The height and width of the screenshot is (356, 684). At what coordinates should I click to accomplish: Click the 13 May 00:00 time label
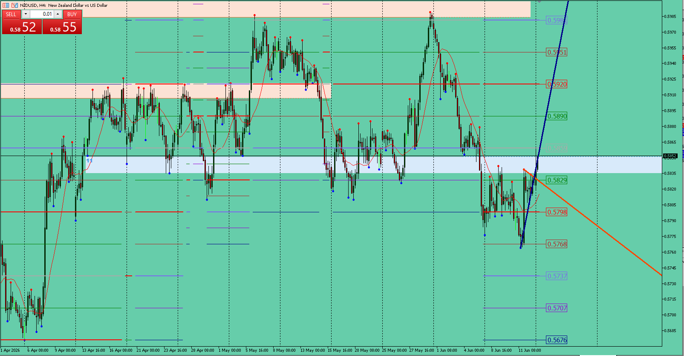[x=313, y=350]
